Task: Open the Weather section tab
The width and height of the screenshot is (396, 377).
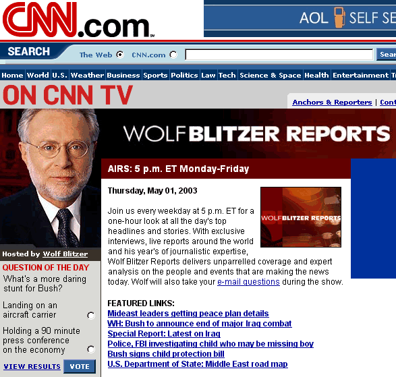Action: (87, 76)
